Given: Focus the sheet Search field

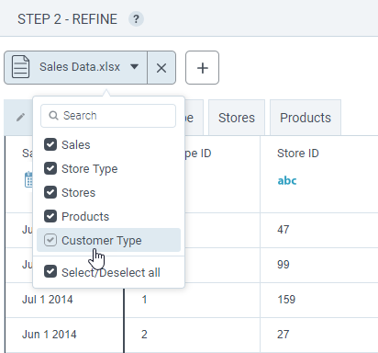Looking at the screenshot, I should click(108, 116).
